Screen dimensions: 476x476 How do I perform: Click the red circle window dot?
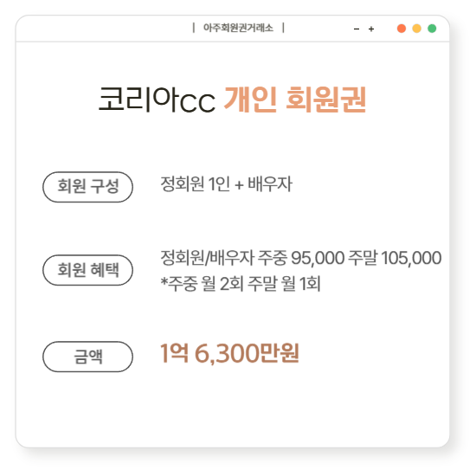pos(402,29)
